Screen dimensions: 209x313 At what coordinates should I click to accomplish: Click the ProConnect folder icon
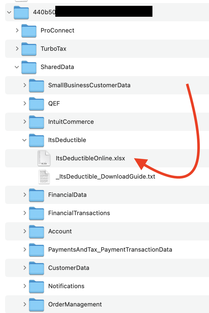(x=29, y=30)
